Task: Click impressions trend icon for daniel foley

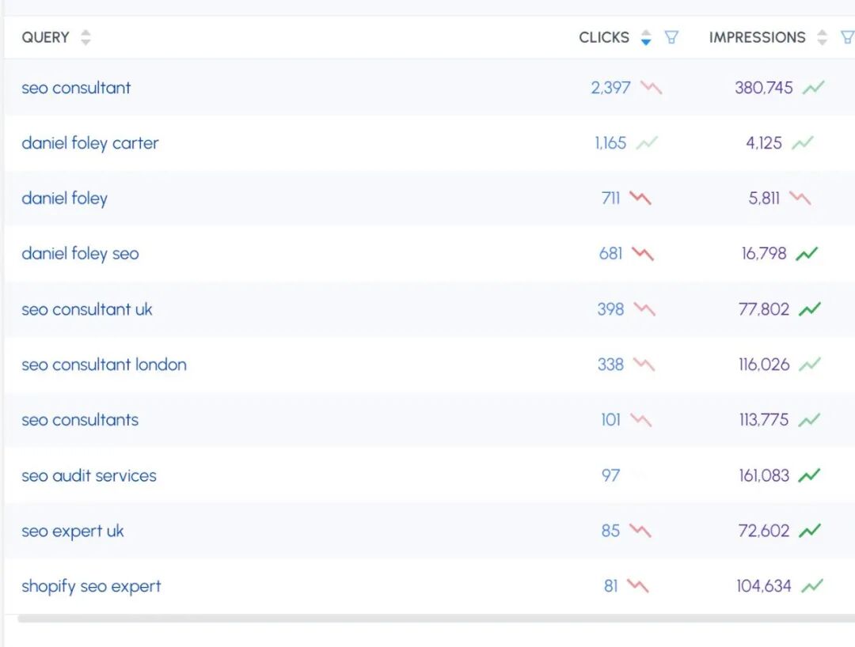Action: 800,199
